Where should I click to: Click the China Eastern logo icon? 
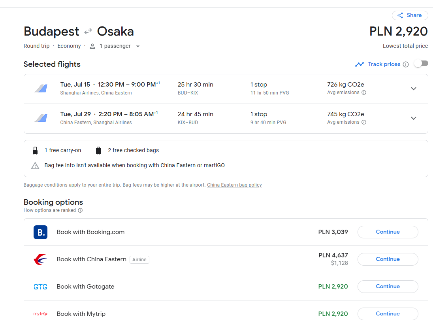point(41,259)
